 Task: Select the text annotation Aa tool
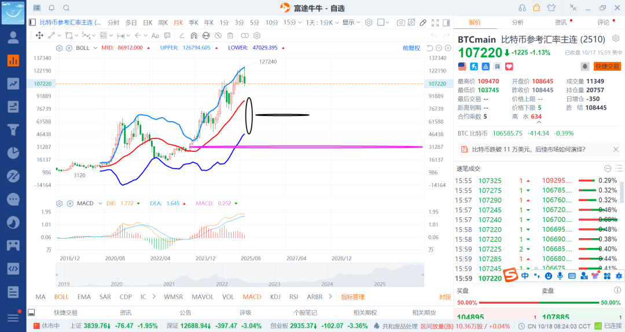(x=155, y=35)
